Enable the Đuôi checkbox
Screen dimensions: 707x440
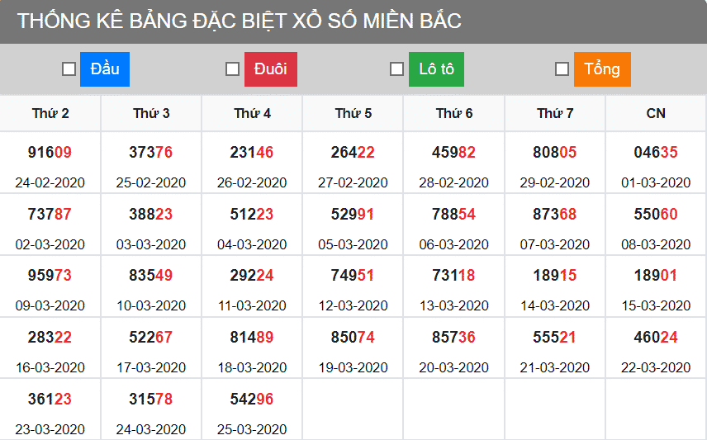pyautogui.click(x=233, y=69)
